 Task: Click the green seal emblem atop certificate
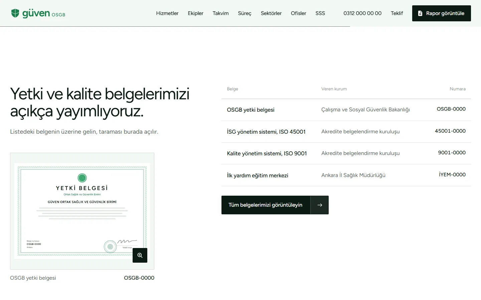tap(82, 178)
